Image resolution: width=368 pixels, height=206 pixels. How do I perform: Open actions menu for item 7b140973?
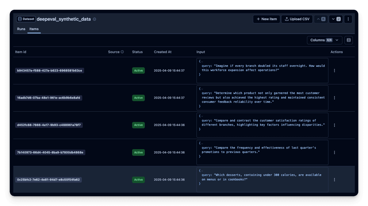334,152
